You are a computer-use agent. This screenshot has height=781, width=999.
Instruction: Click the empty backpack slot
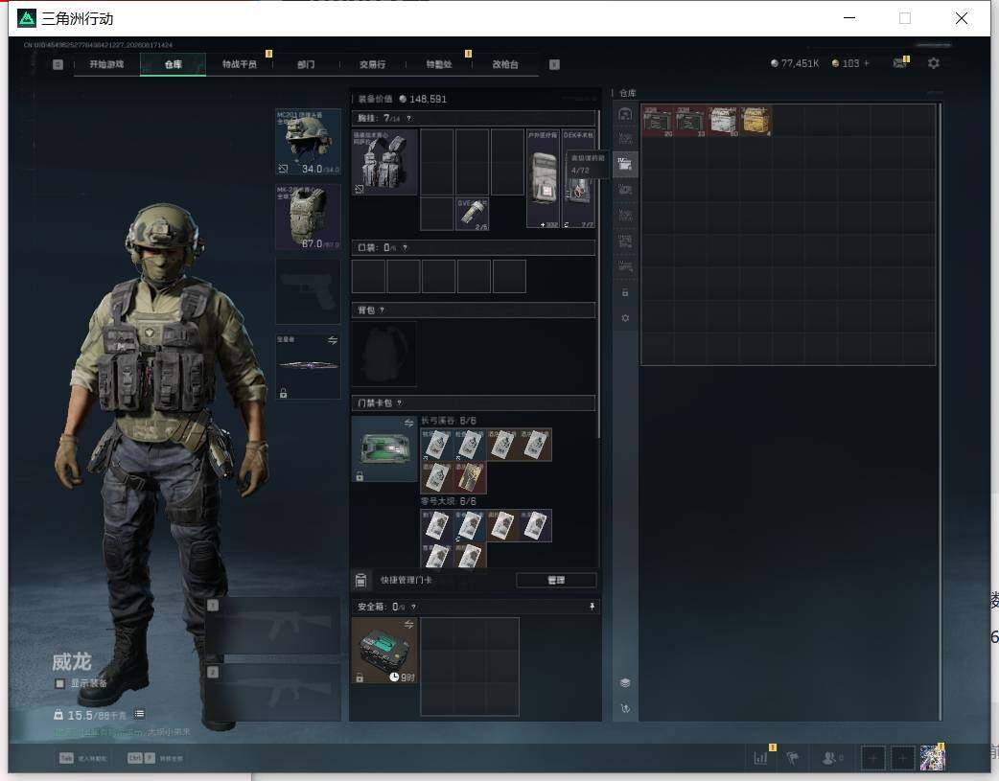[x=384, y=354]
